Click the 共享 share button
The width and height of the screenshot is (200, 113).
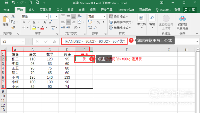190,10
